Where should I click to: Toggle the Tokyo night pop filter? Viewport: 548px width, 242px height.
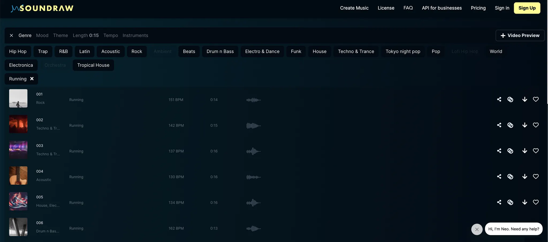click(403, 51)
